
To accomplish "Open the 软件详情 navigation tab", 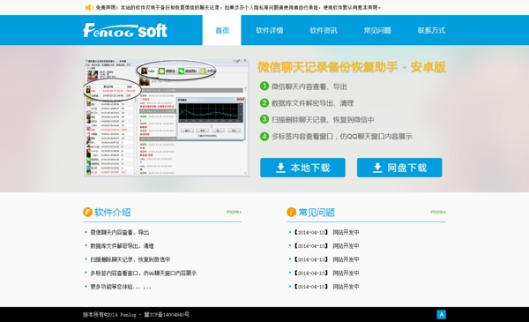I will tap(269, 30).
